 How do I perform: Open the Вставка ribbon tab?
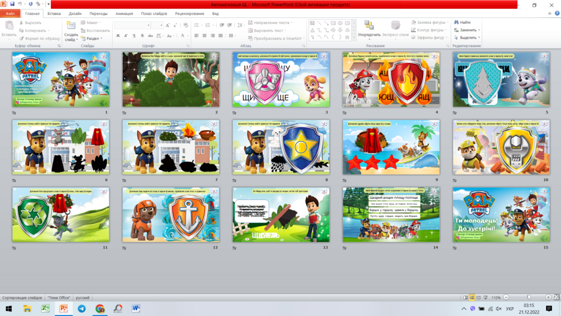coord(54,14)
